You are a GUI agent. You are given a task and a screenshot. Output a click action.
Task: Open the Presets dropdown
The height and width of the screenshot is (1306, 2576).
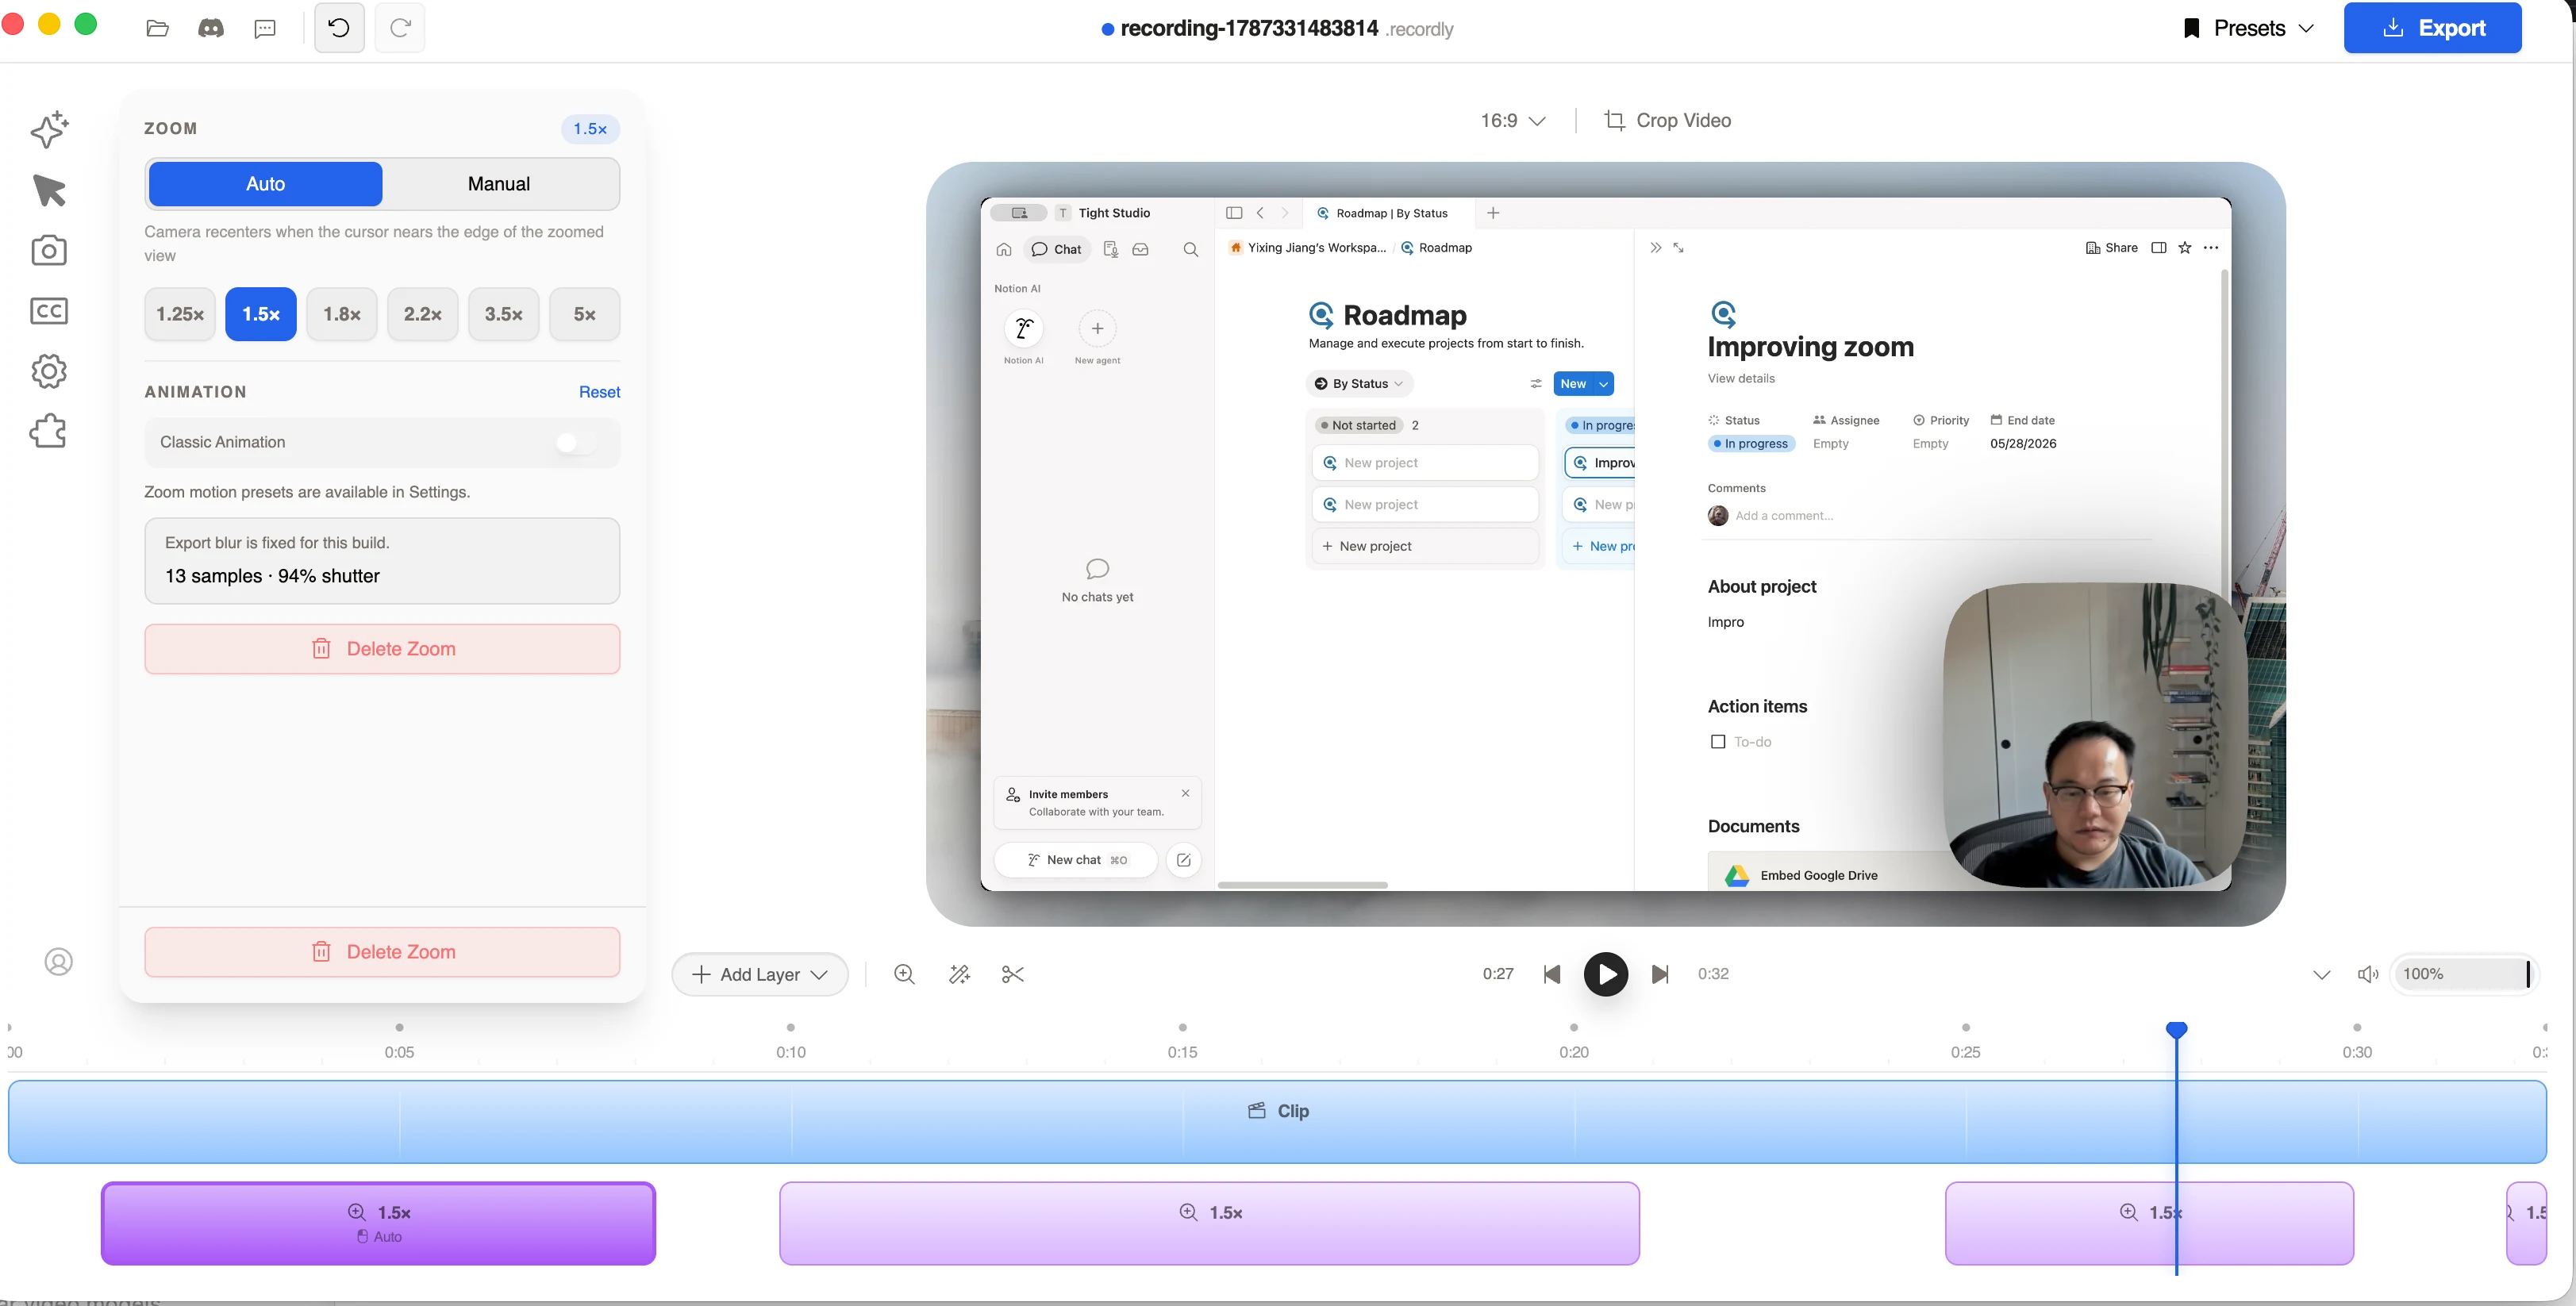point(2249,28)
